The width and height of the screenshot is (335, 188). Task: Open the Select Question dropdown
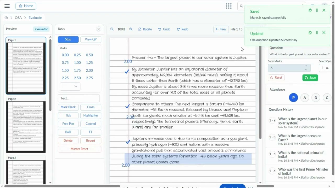coord(325,68)
